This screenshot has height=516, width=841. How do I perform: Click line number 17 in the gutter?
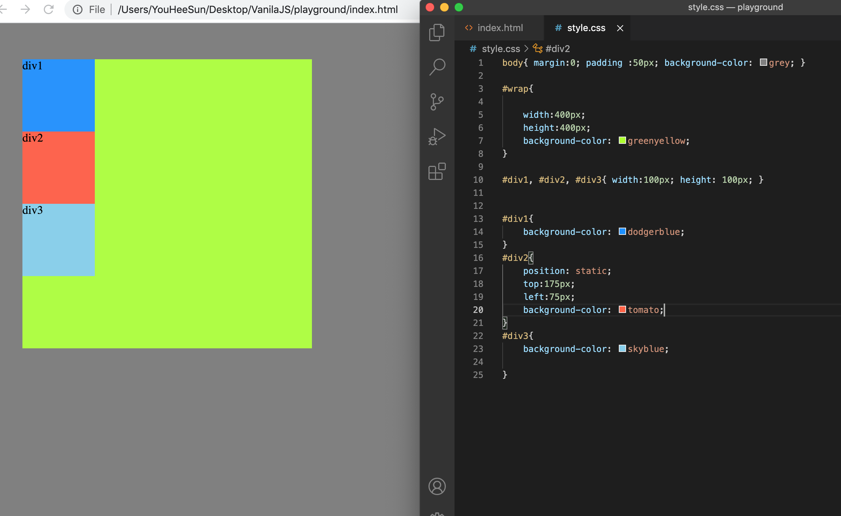(x=478, y=271)
